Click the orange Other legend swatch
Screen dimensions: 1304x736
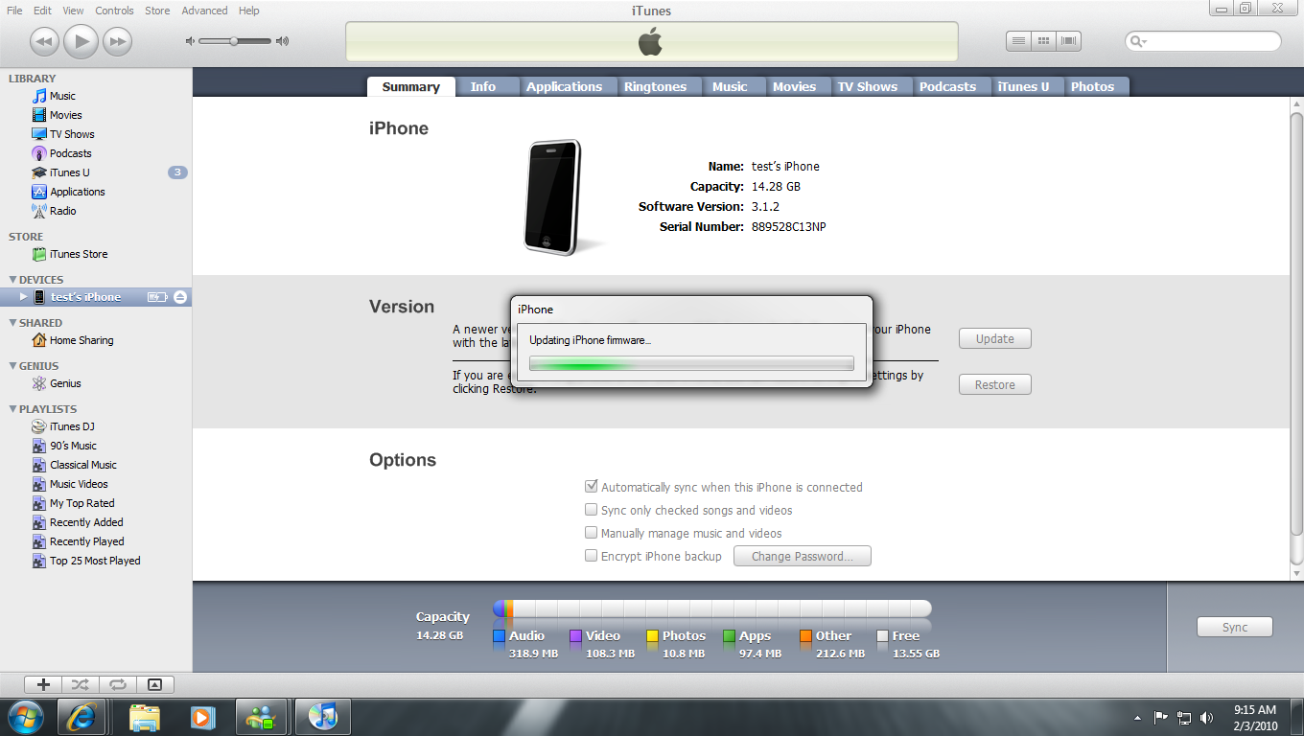pos(805,635)
